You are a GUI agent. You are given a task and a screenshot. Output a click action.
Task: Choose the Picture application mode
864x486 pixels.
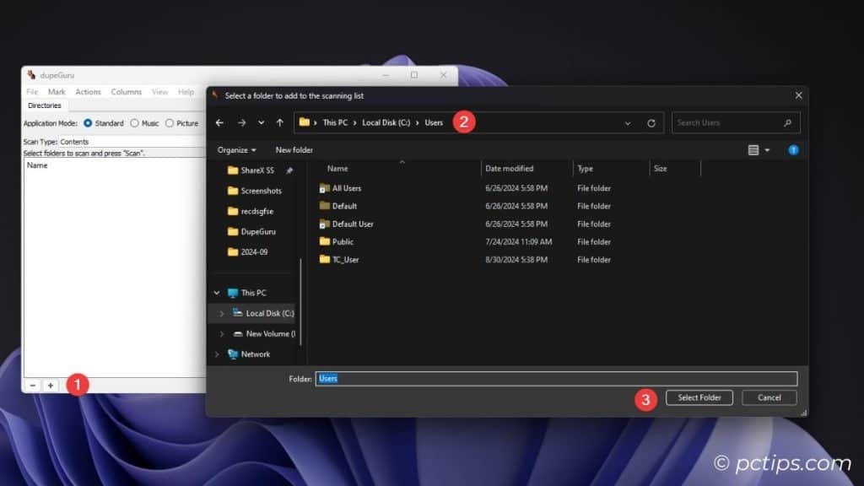(x=170, y=123)
